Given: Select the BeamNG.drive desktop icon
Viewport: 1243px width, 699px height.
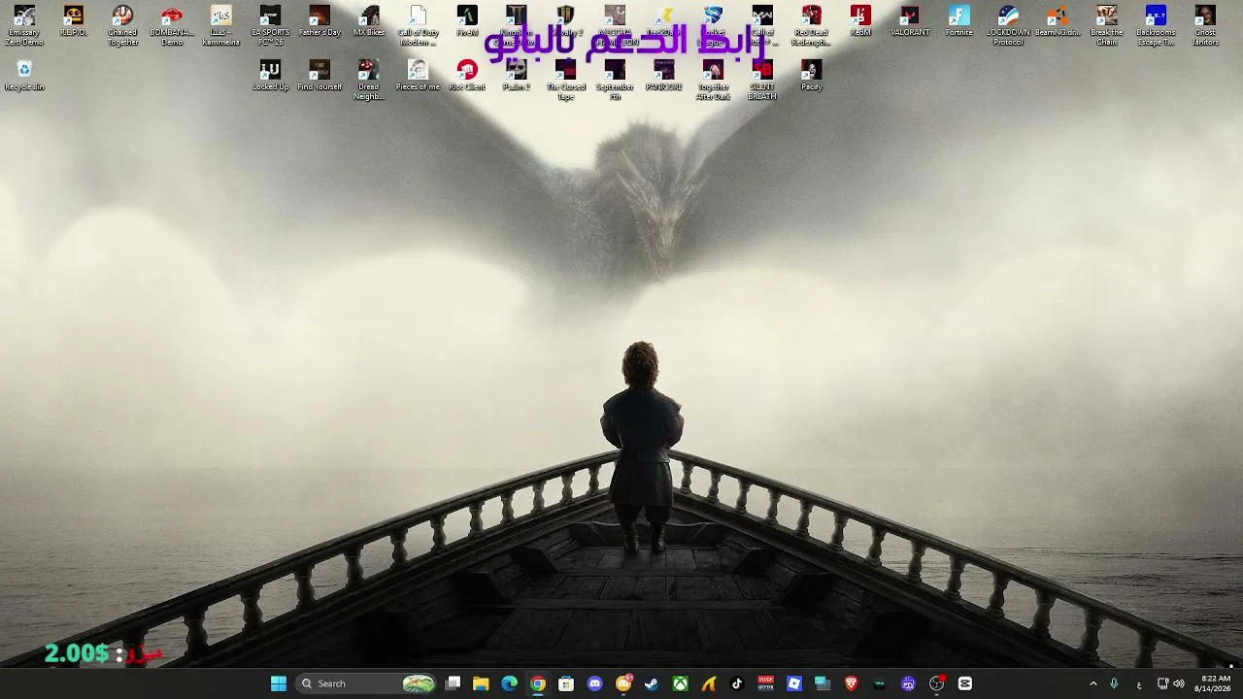Looking at the screenshot, I should [1058, 22].
